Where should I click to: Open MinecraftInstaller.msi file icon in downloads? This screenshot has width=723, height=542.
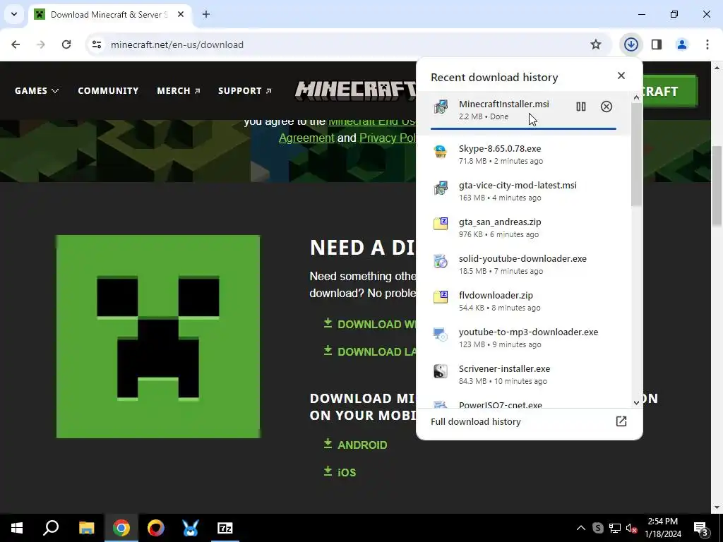point(441,107)
